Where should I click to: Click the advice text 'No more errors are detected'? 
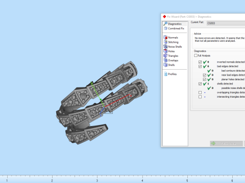click(x=210, y=38)
